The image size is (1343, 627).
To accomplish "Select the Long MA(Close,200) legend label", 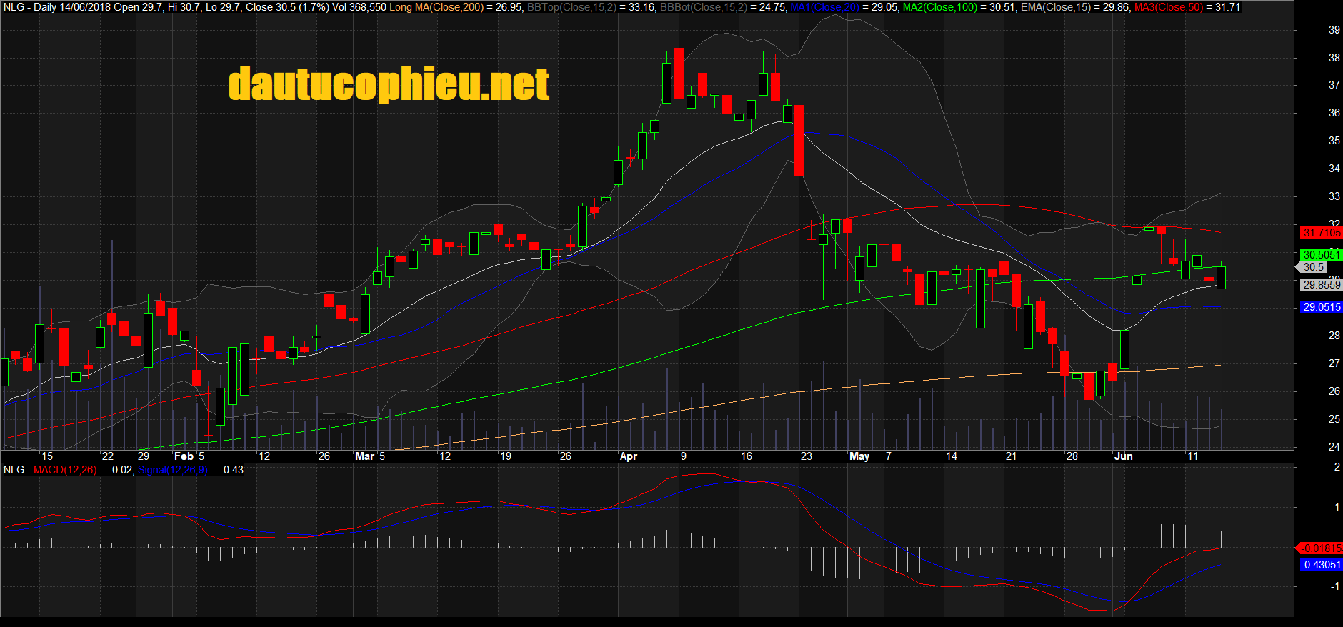I will (x=436, y=7).
